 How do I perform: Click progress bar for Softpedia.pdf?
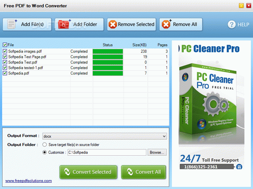108,73
